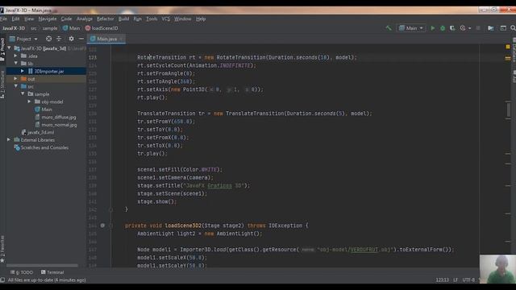
Task: Open the Structure side tool window
Action: pyautogui.click(x=2, y=85)
